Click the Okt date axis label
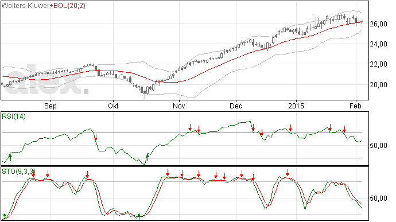This screenshot has height=222, width=396. tap(113, 106)
